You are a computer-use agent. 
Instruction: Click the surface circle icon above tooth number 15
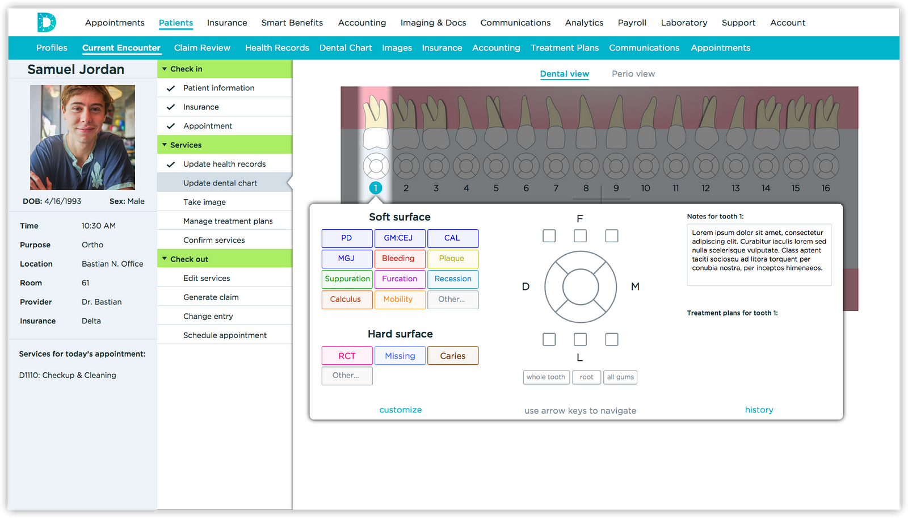click(x=796, y=166)
